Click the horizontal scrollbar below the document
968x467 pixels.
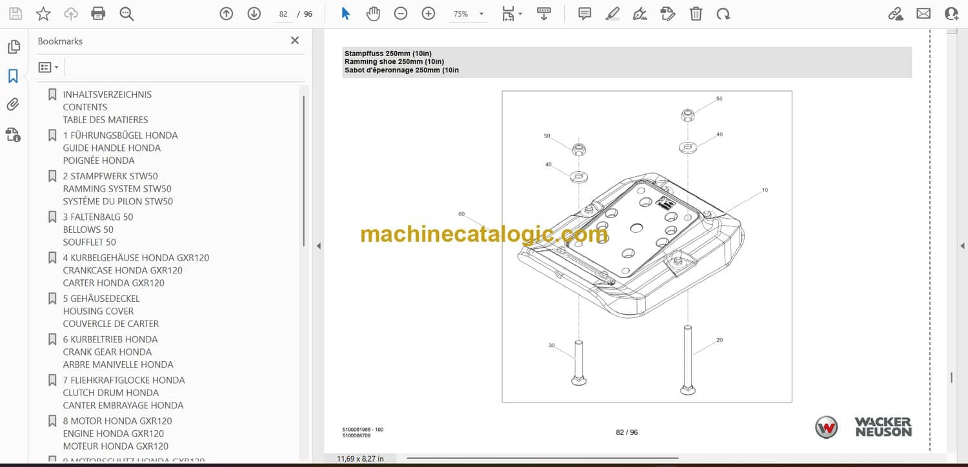(542, 459)
